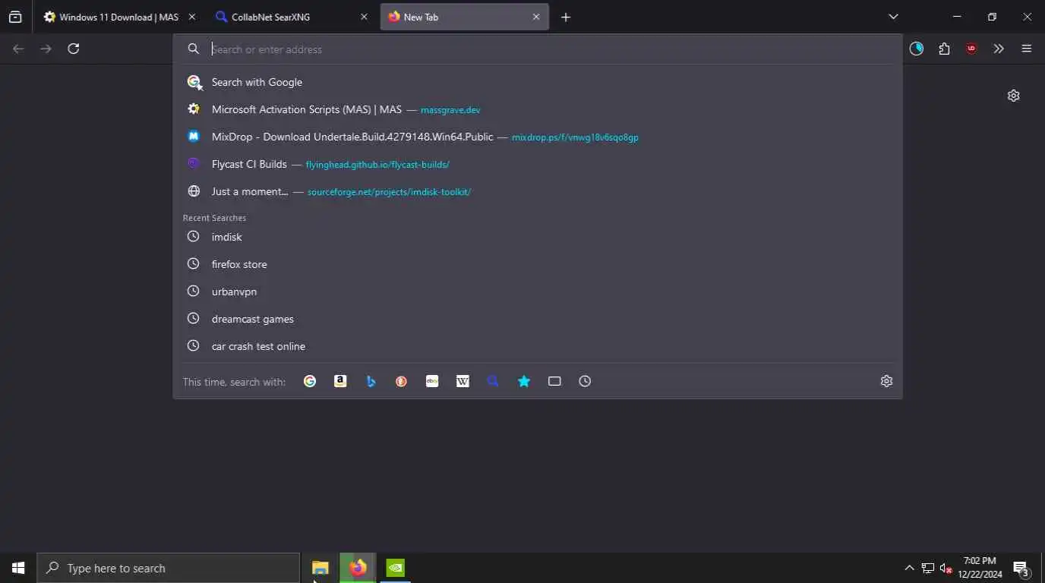Search open tabs using the tab icon
Image resolution: width=1045 pixels, height=583 pixels.
(554, 381)
